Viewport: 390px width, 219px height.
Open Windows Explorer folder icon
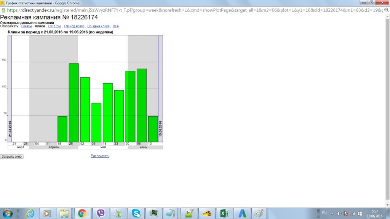click(64, 213)
